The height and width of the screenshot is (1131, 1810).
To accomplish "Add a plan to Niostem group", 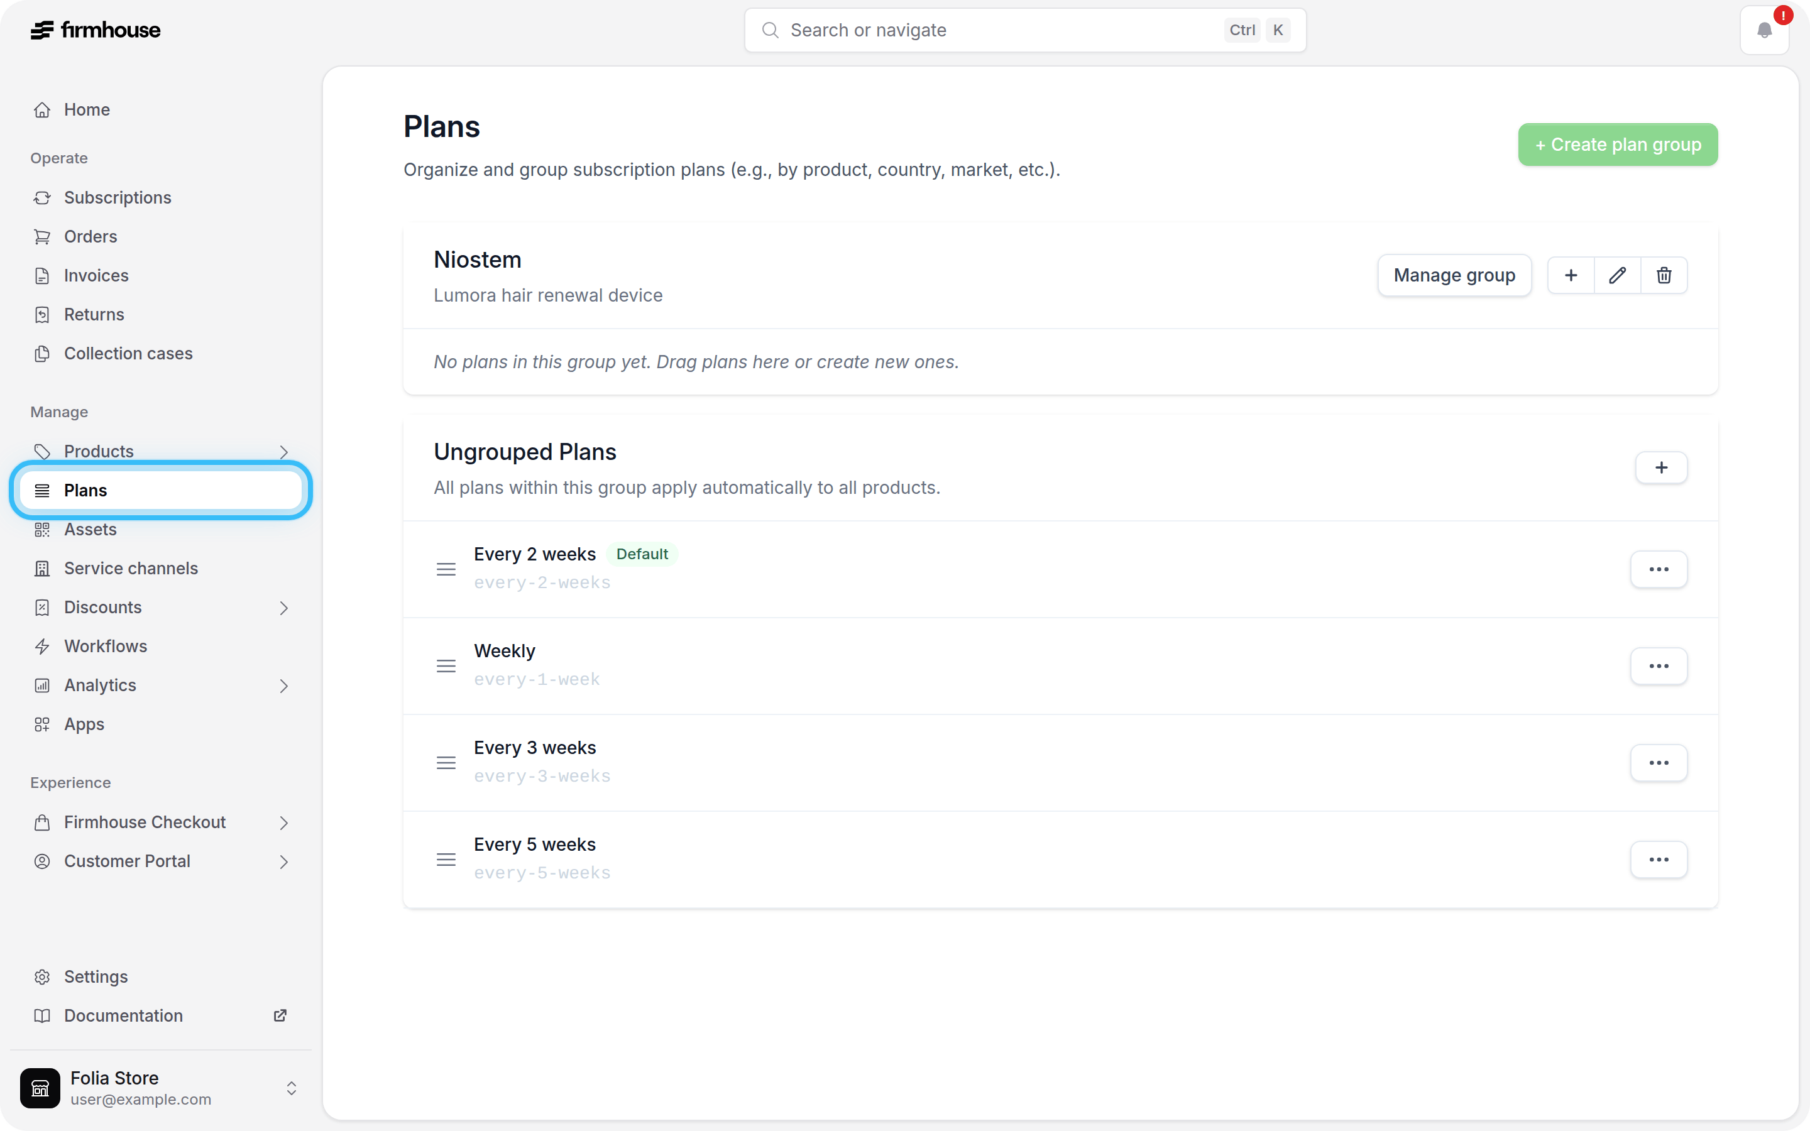I will pyautogui.click(x=1571, y=275).
